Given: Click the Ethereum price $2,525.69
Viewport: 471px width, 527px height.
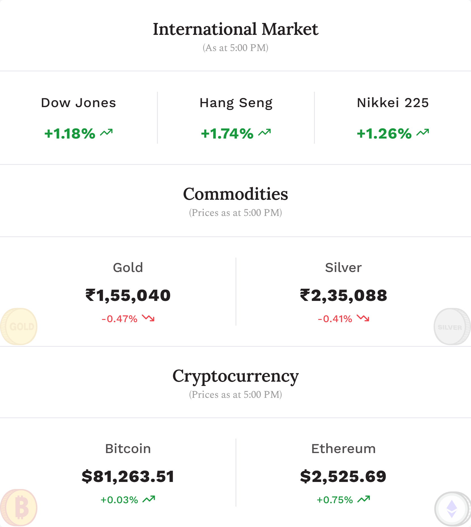Looking at the screenshot, I should [343, 477].
